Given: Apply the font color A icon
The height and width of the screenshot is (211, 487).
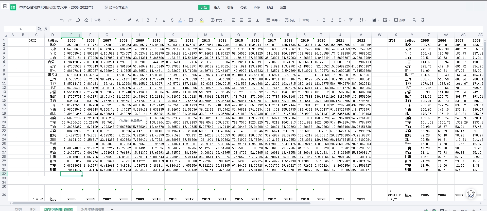Looking at the screenshot, I should [x=180, y=20].
